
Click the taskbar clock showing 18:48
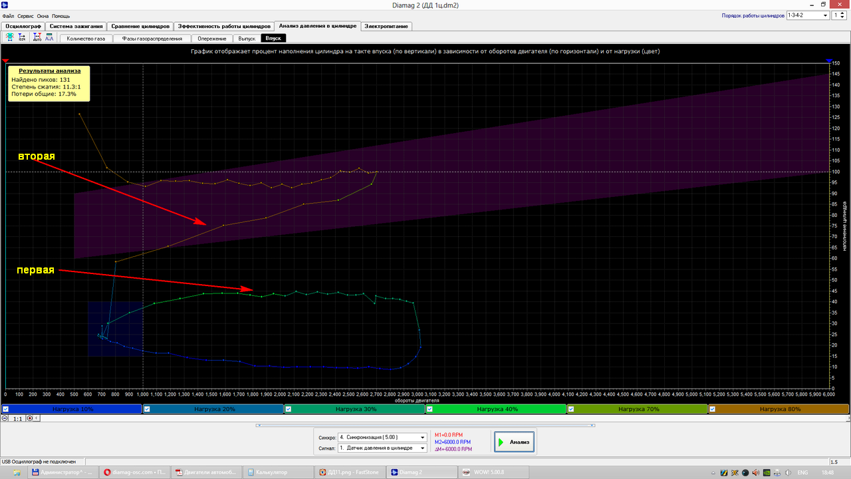coord(828,472)
